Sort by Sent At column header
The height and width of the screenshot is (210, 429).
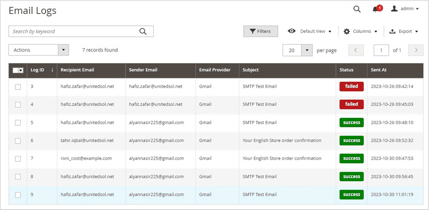(379, 70)
